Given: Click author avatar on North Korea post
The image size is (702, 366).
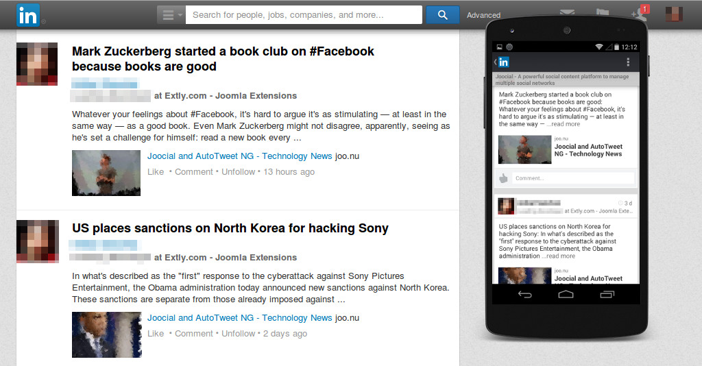Looking at the screenshot, I should [38, 241].
